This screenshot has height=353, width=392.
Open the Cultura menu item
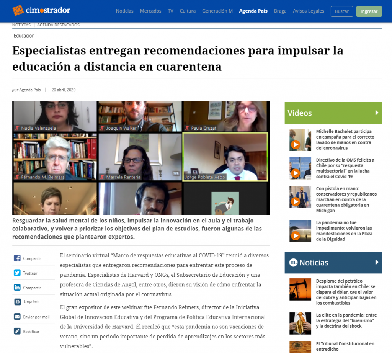188,11
